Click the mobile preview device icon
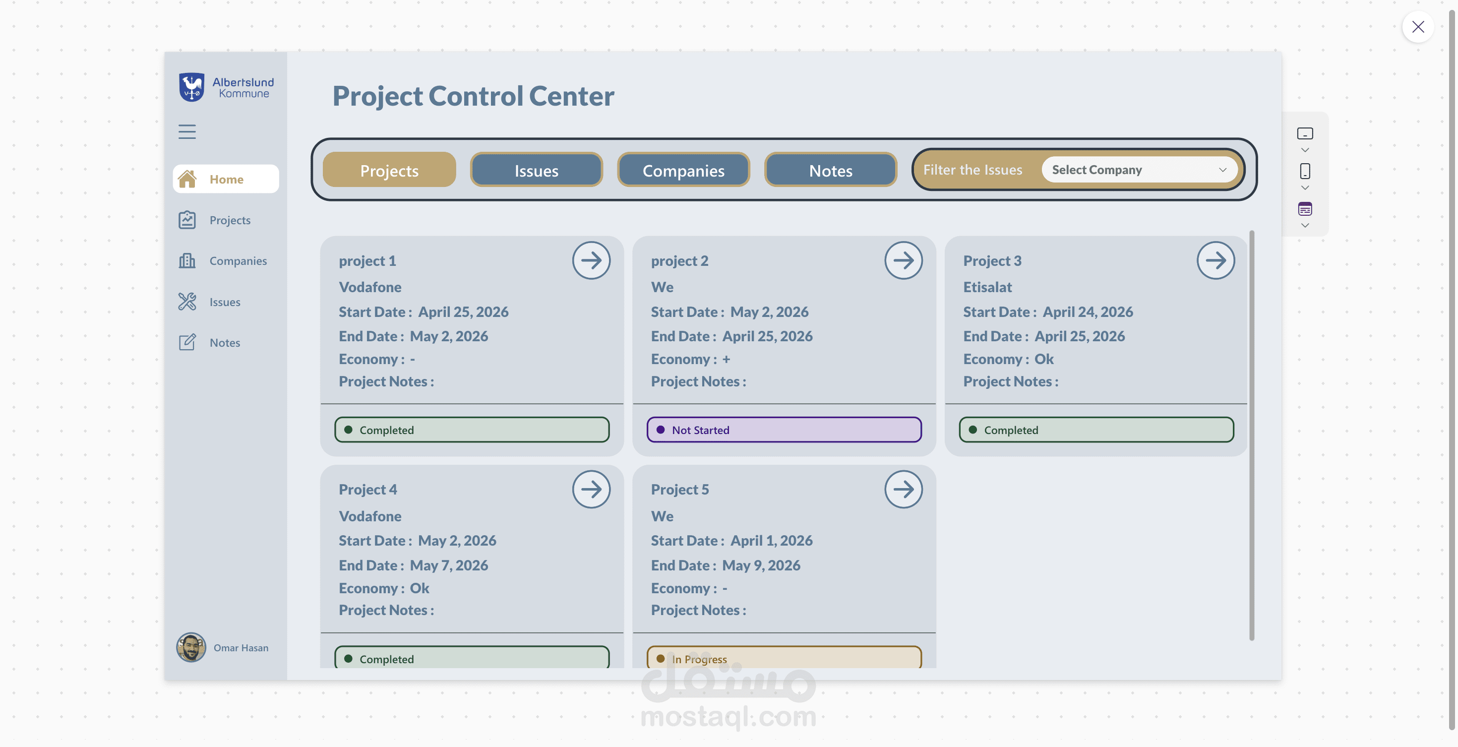 (x=1305, y=171)
